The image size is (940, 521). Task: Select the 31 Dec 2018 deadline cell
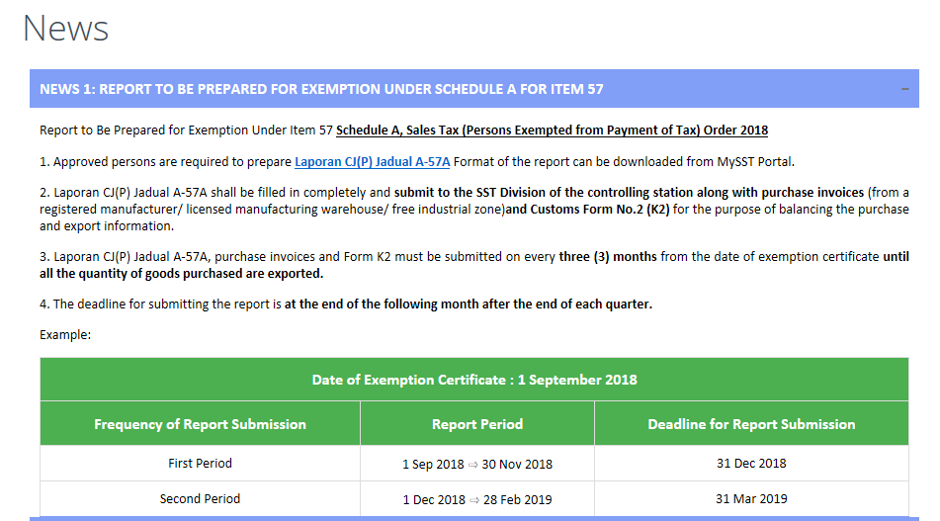[x=751, y=464]
